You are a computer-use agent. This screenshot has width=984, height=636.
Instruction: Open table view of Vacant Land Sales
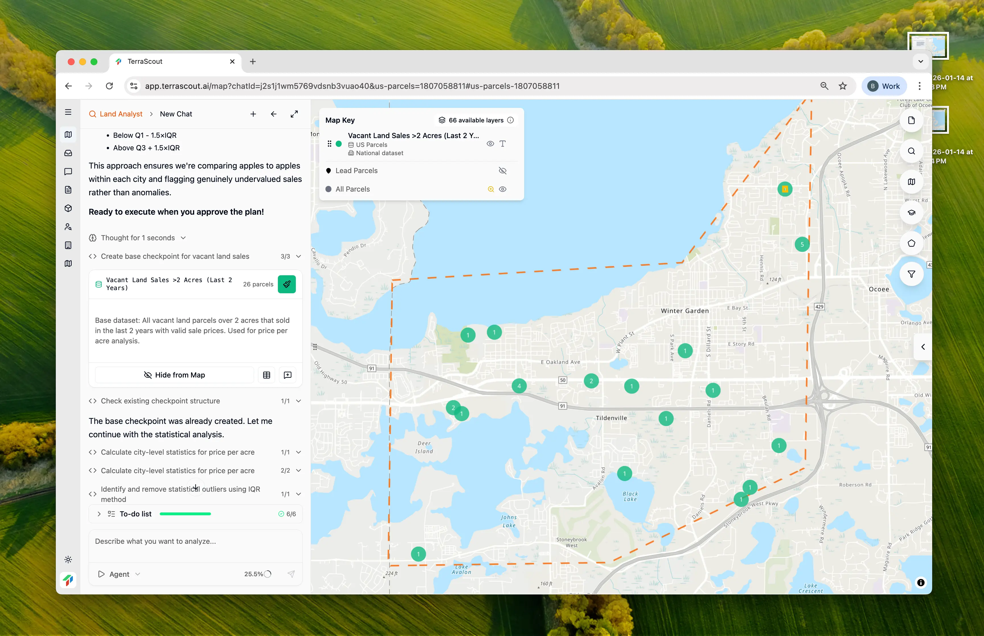(267, 375)
